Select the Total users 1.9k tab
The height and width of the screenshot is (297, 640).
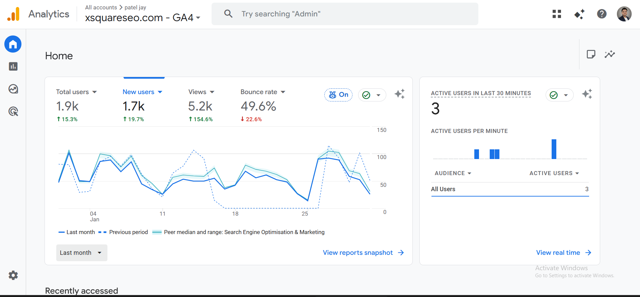coord(76,105)
